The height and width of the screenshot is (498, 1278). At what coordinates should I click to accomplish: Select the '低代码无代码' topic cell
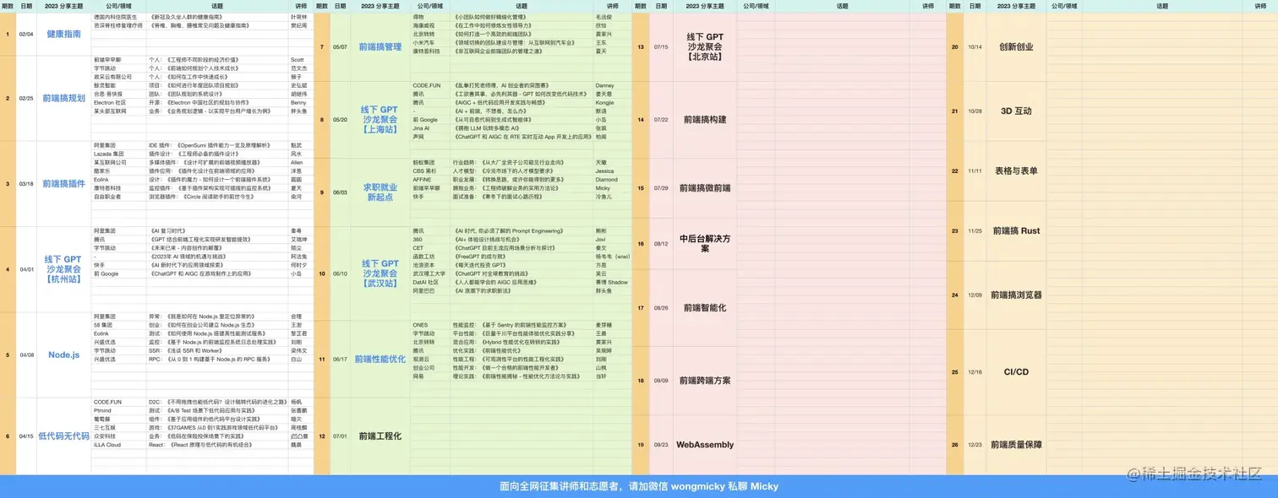[x=63, y=436]
